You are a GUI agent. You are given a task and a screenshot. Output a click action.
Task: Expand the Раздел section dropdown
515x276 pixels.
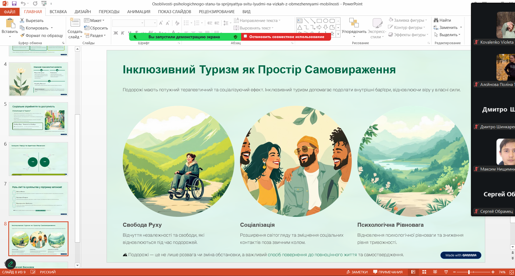point(95,35)
